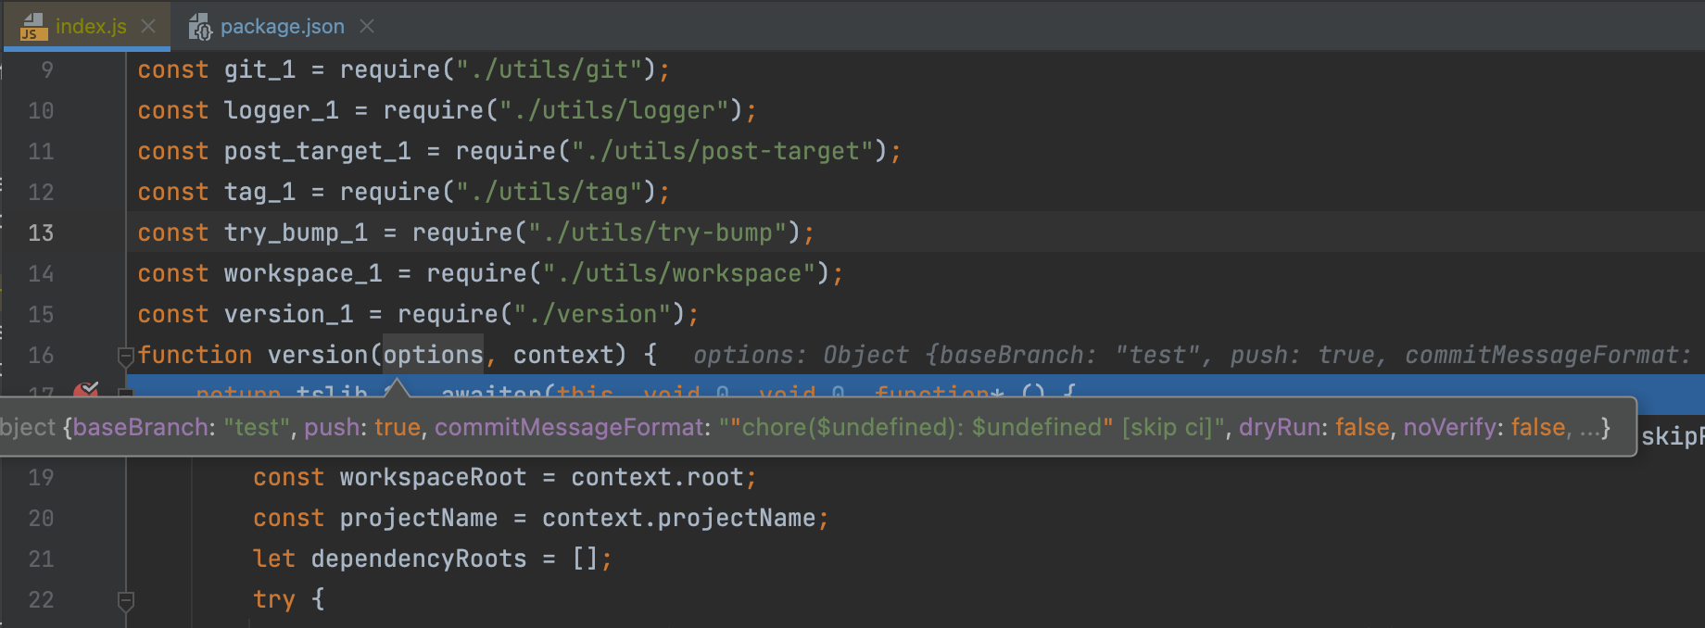
Task: Click the inline options Object debug hint
Action: point(1192,355)
